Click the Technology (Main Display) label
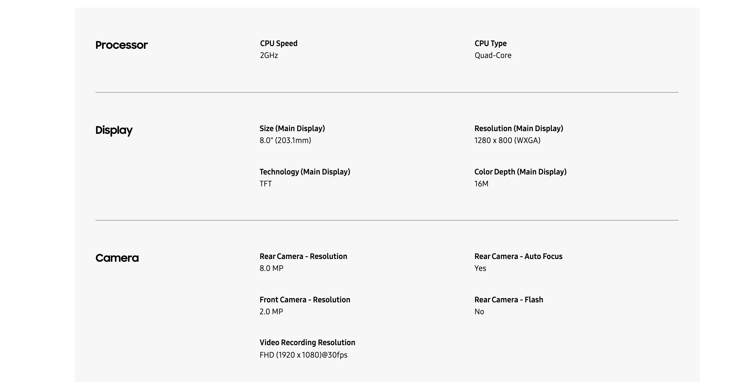Image resolution: width=747 pixels, height=382 pixels. 305,172
